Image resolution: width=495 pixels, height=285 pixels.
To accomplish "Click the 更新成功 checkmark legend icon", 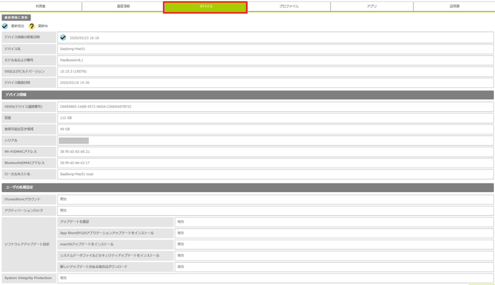I will 5,26.
